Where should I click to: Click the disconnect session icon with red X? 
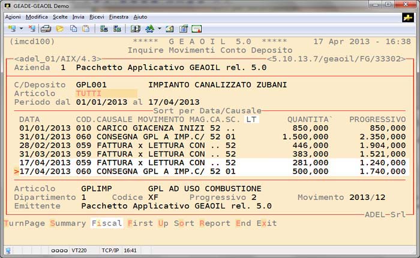(31, 28)
